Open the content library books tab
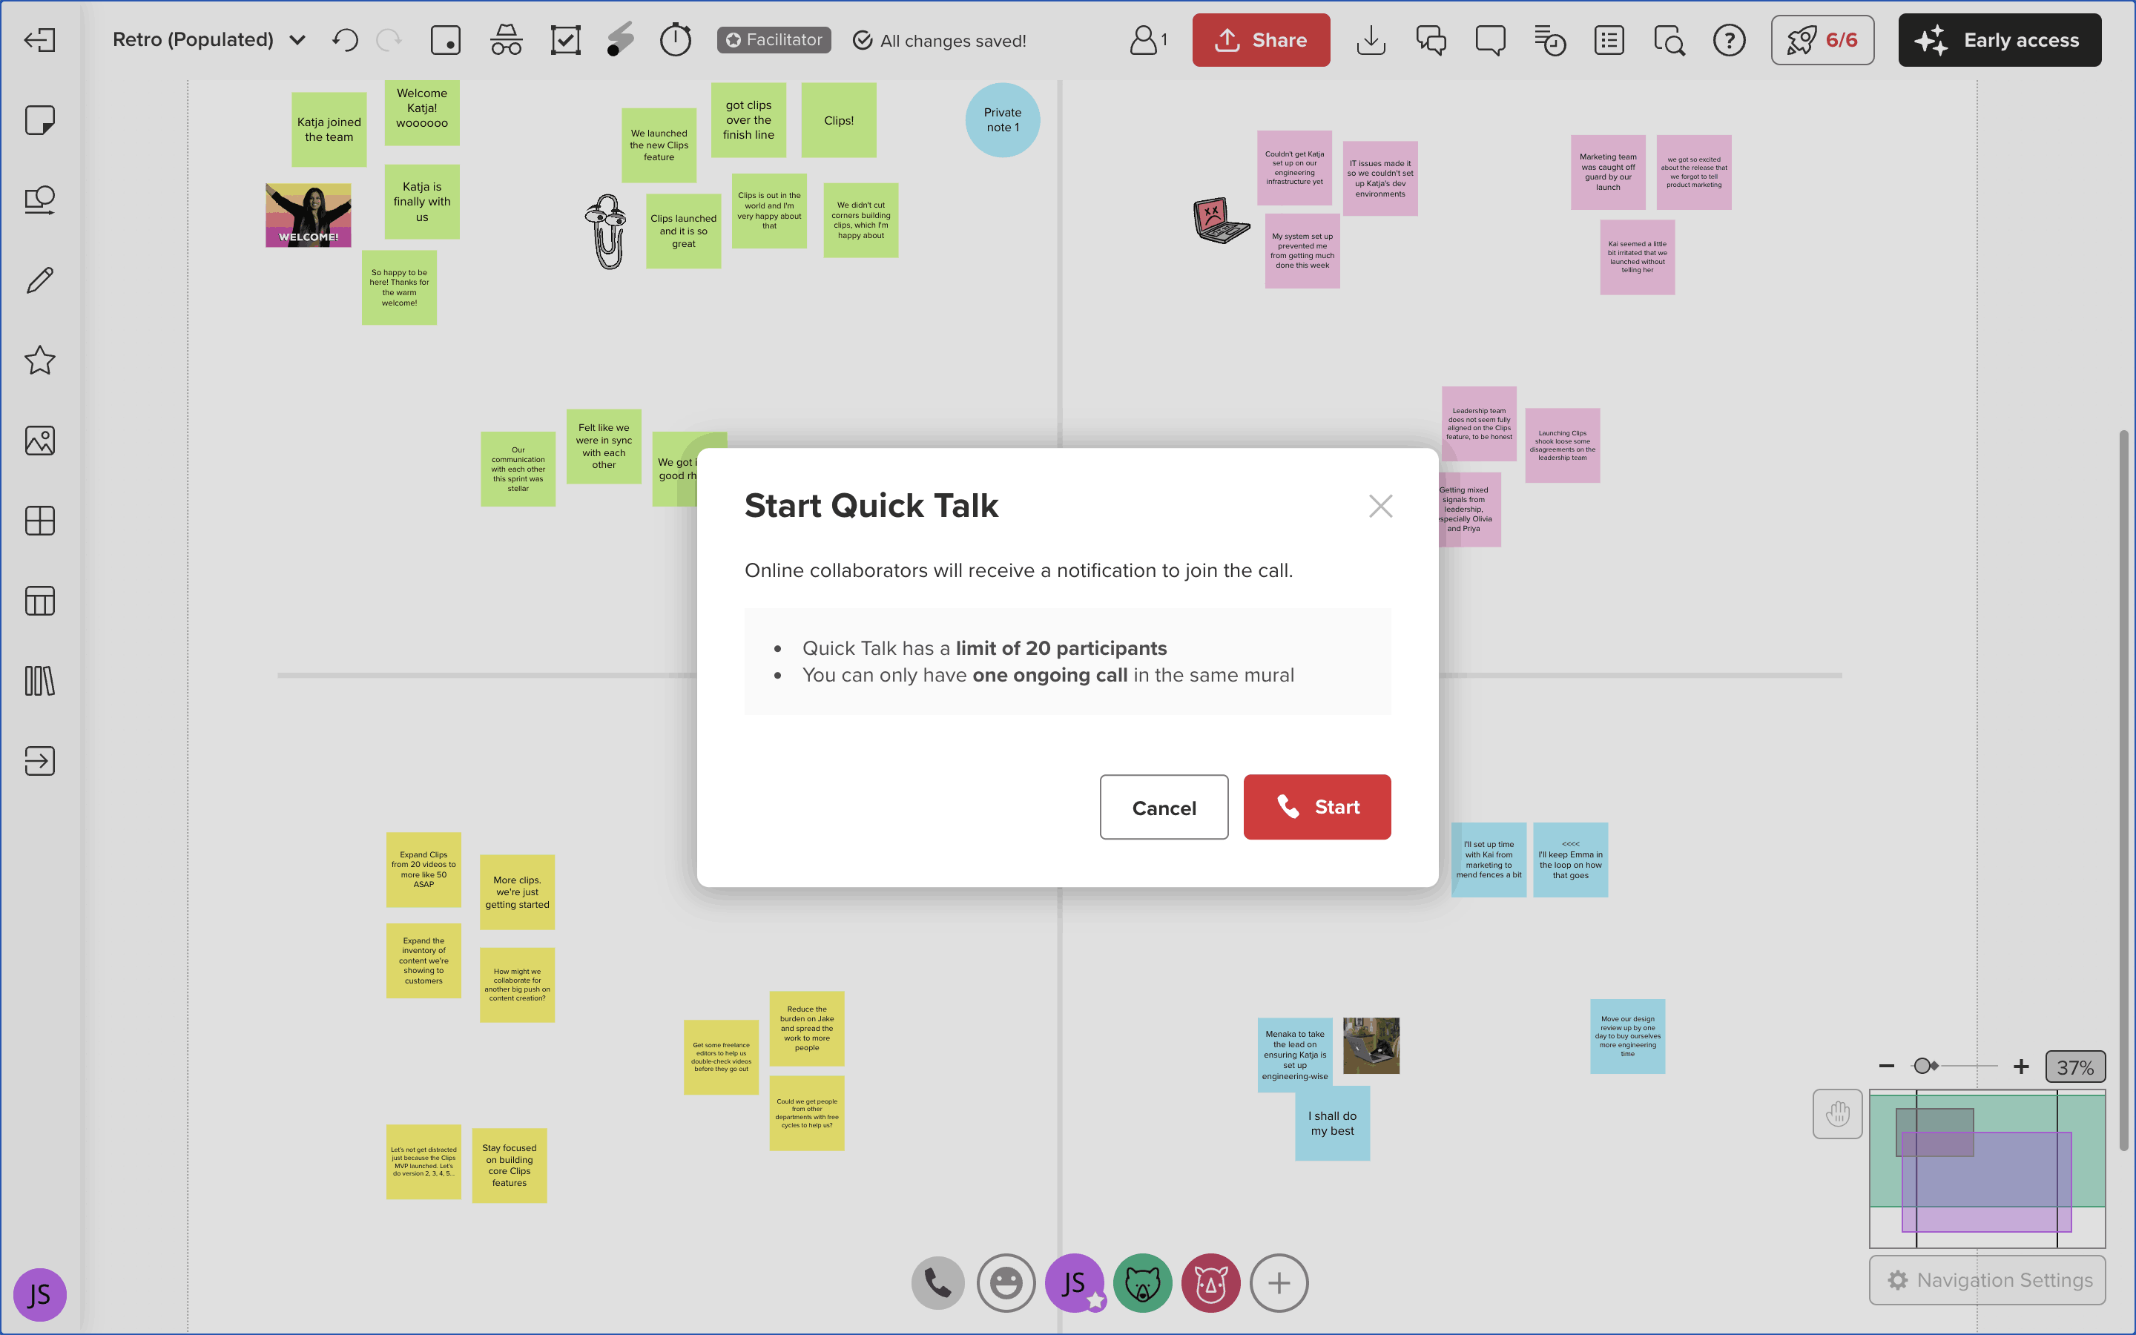The height and width of the screenshot is (1335, 2136). (x=40, y=681)
